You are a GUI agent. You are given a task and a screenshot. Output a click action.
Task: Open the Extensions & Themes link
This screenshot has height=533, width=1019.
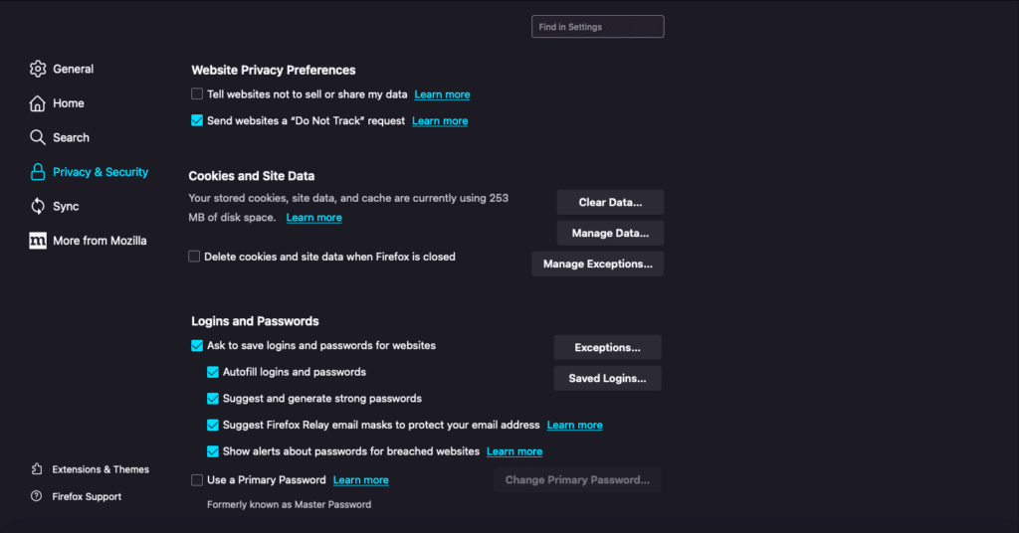(101, 469)
